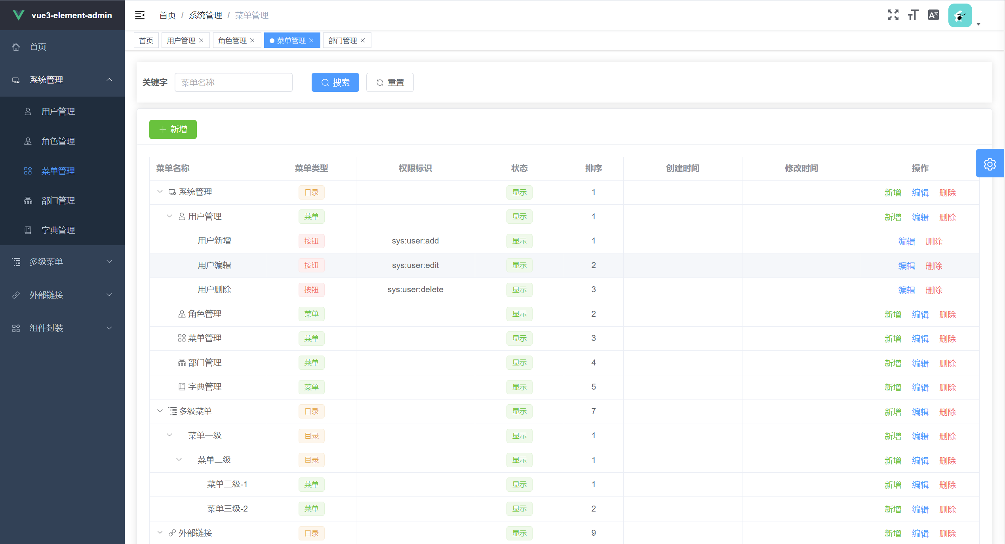Collapse the 菜单一级 table row
The height and width of the screenshot is (544, 1005).
(169, 435)
